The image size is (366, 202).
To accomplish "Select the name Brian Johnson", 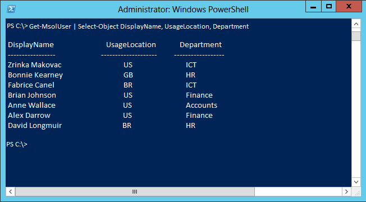I will (32, 95).
